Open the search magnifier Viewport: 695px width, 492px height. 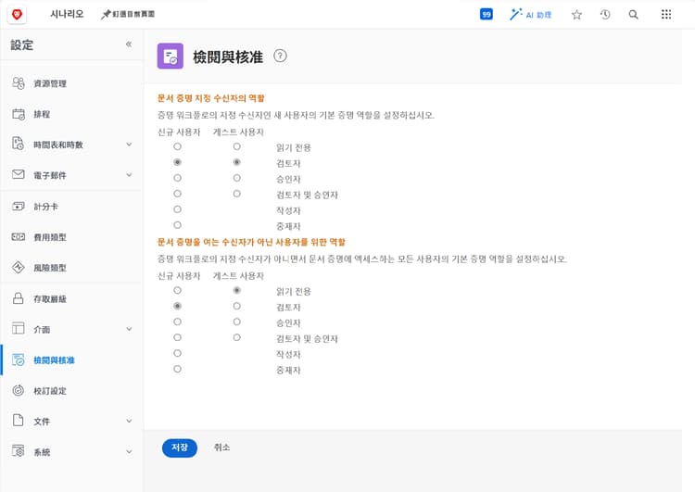click(634, 15)
